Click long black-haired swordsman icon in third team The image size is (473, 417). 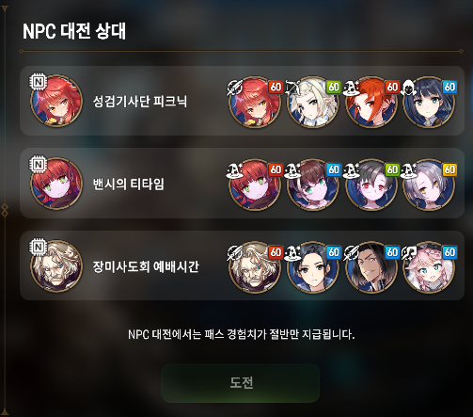(x=371, y=267)
